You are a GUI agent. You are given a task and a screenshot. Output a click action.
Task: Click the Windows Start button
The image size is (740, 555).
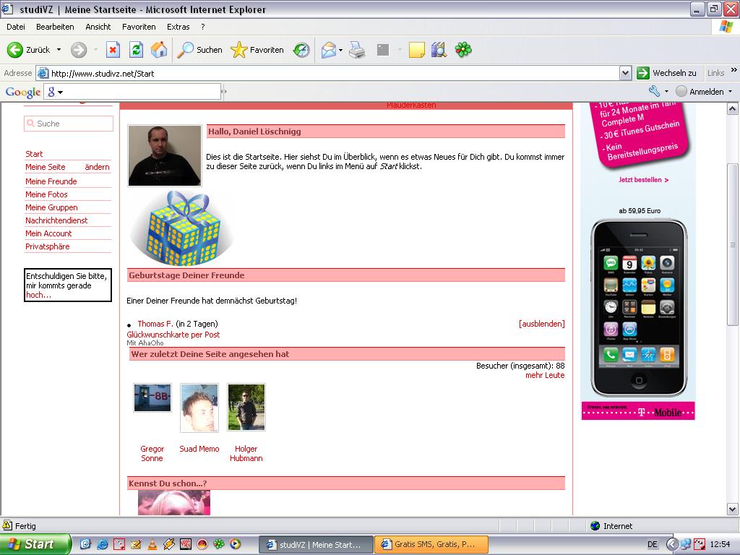point(35,544)
